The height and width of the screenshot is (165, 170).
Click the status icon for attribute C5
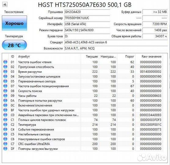click(x=5, y=134)
